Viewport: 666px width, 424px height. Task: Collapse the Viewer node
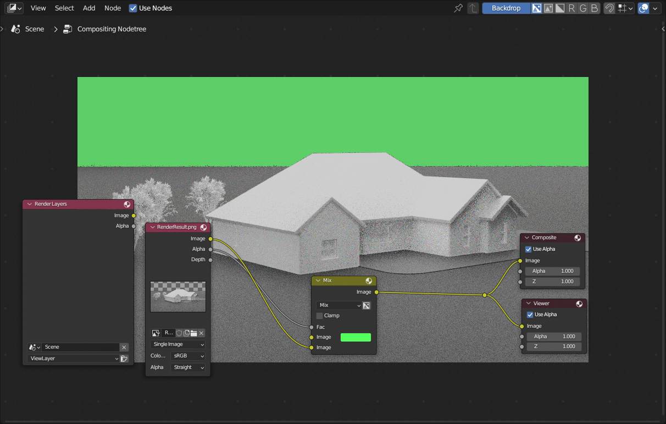(x=529, y=304)
